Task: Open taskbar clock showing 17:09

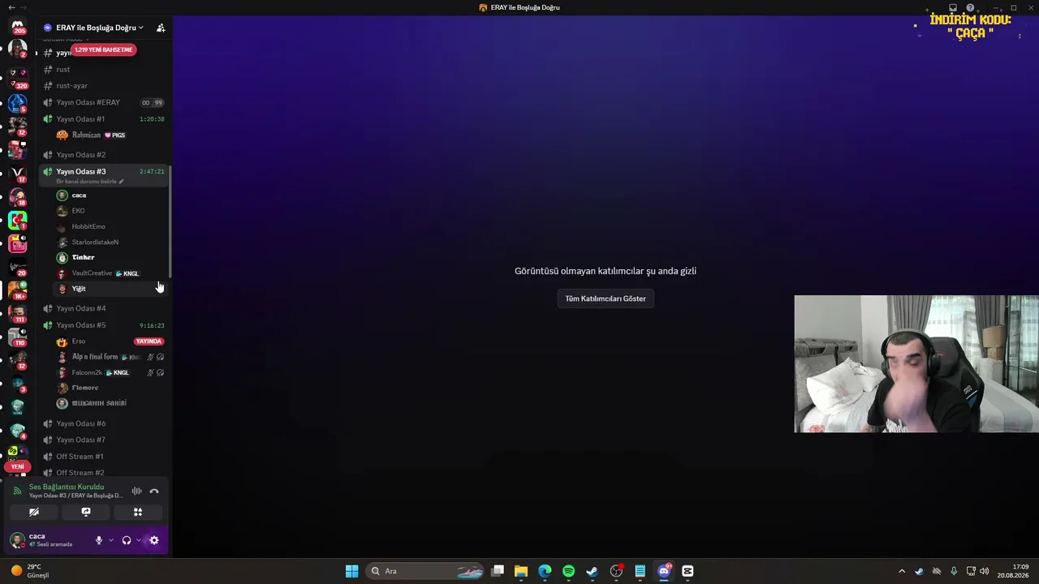Action: click(1014, 571)
